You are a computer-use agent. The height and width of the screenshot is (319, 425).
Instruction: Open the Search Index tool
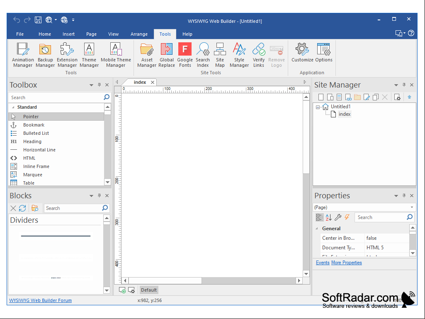click(203, 55)
